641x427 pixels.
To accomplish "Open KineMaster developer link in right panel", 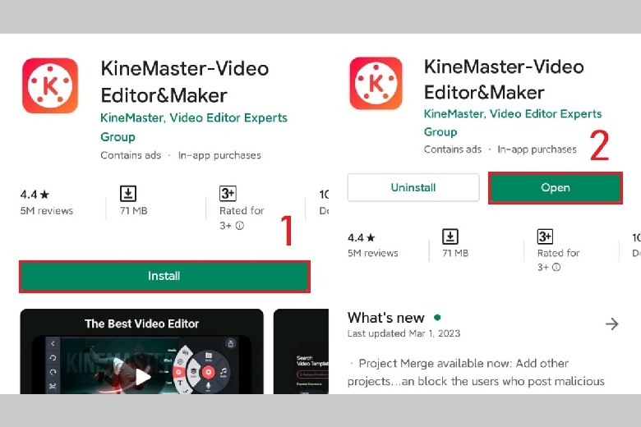I will click(513, 122).
